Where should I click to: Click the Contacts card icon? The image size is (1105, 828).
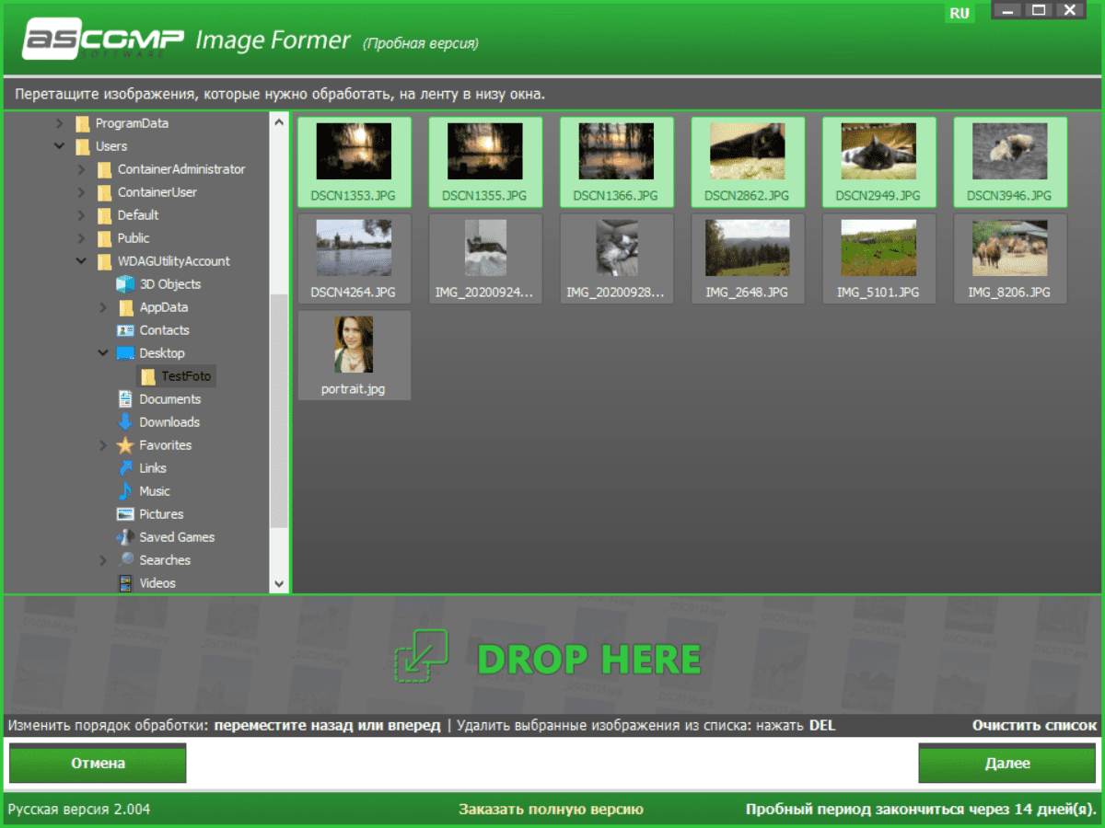click(125, 330)
